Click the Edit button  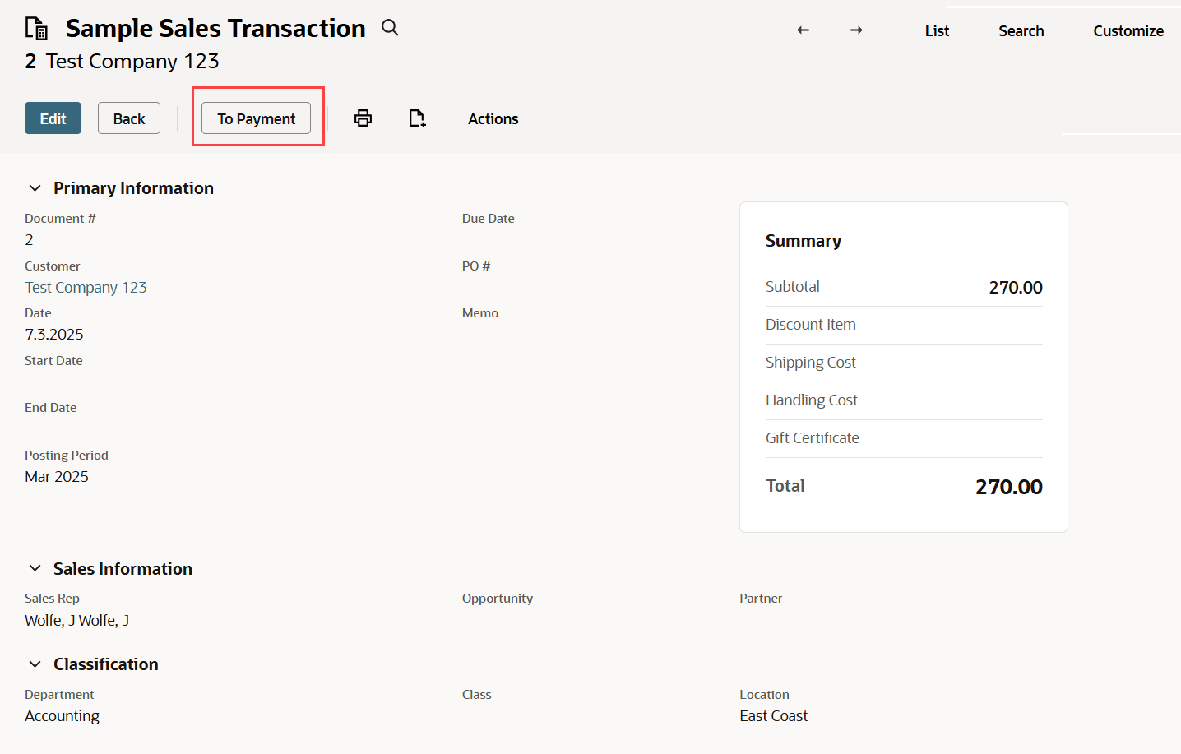[53, 118]
